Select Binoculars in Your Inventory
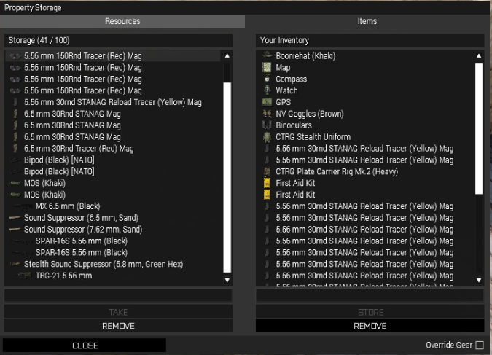 tap(365, 125)
